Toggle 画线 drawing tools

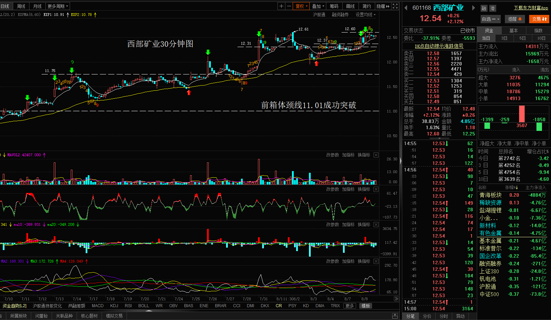[350, 6]
